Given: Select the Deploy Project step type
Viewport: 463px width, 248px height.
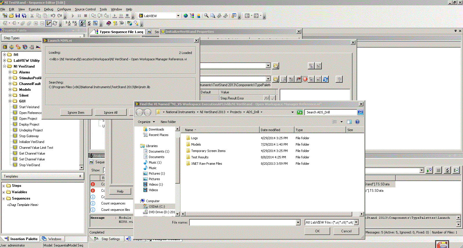Looking at the screenshot, I should click(x=29, y=124).
